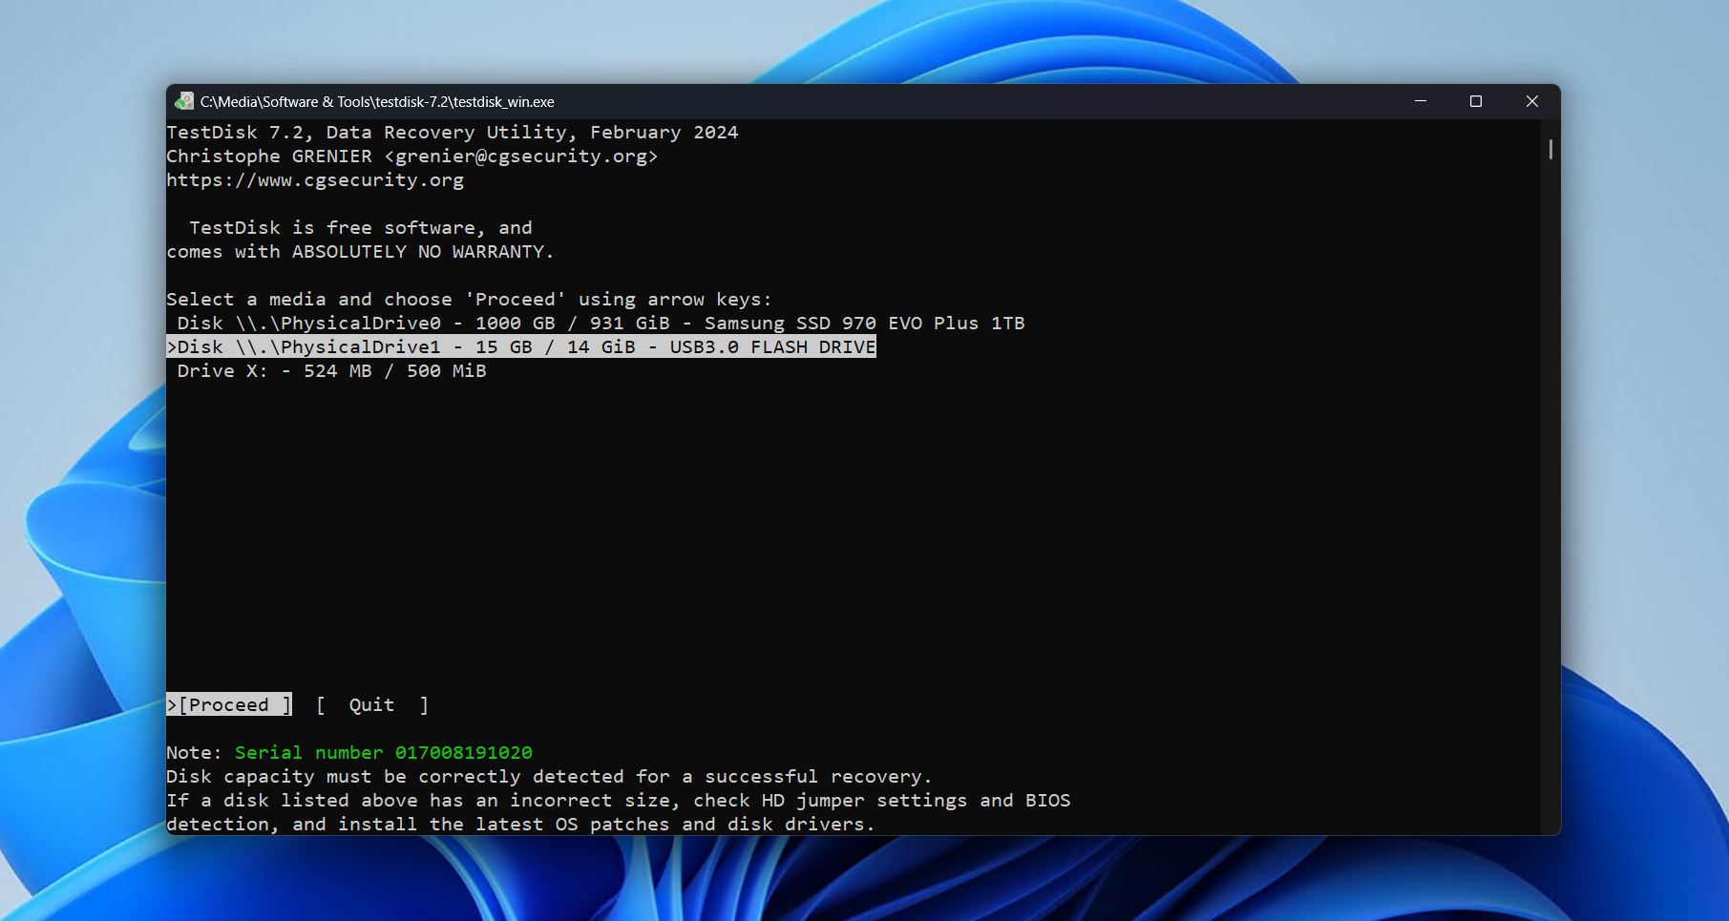Select Disk PhysicalDrive1 USB3.0 FLASH DRIVE
Image resolution: width=1729 pixels, height=921 pixels.
(x=522, y=346)
